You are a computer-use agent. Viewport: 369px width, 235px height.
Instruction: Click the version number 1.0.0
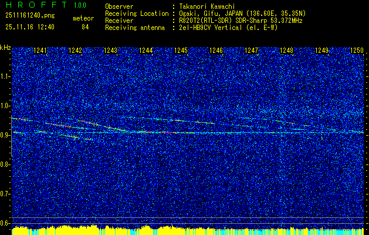click(x=80, y=5)
